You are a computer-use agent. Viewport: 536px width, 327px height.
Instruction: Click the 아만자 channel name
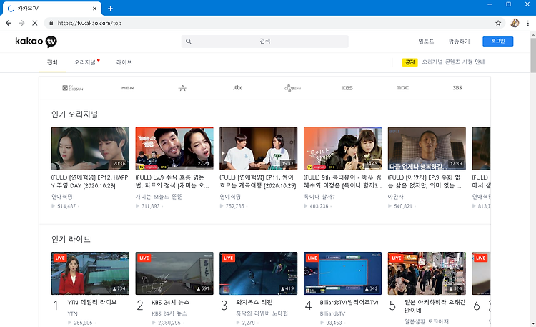coord(395,197)
